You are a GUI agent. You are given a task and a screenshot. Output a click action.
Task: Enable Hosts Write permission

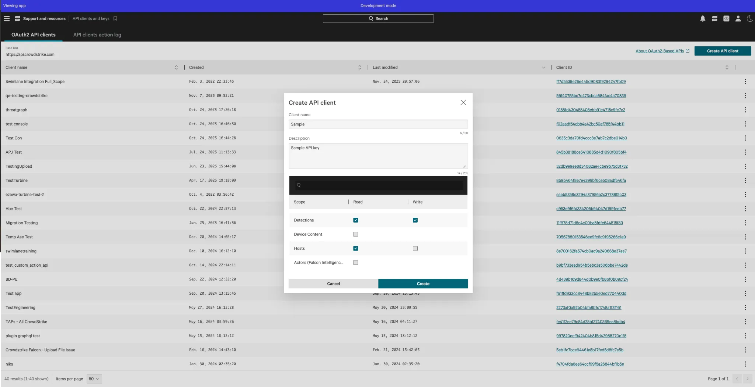(x=415, y=248)
